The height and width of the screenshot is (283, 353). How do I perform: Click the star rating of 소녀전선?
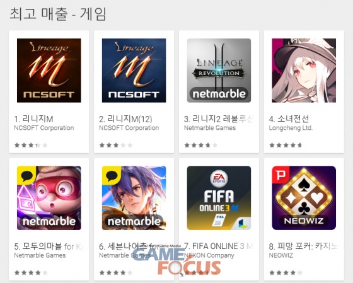(x=286, y=145)
